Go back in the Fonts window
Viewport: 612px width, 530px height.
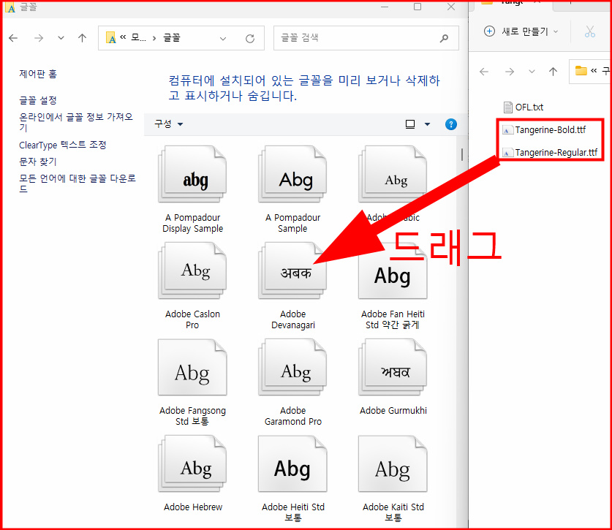point(13,38)
